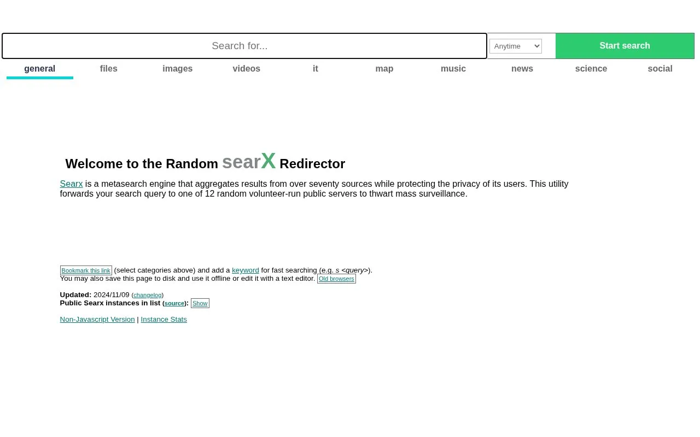Click the Search for... input field

click(x=244, y=46)
